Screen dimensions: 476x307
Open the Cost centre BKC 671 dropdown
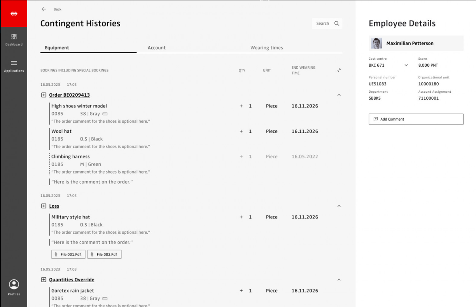click(x=406, y=66)
